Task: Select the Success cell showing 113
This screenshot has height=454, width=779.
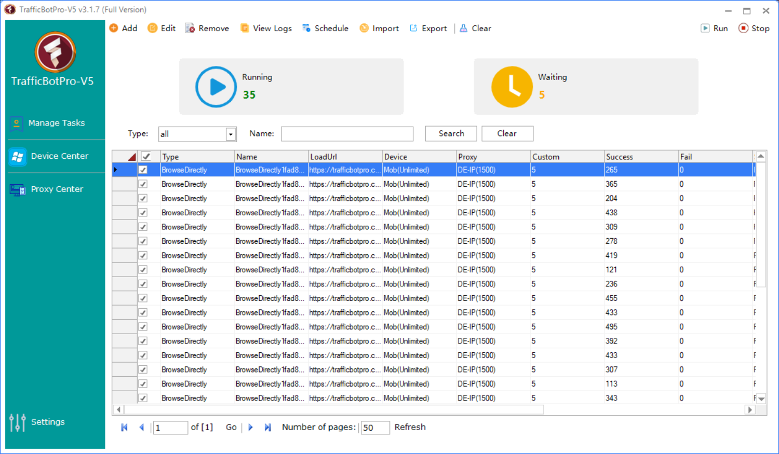Action: (641, 384)
